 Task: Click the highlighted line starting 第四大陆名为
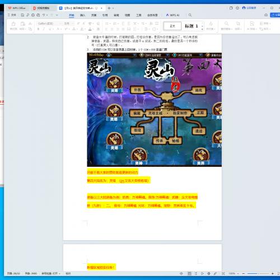tap(119, 180)
